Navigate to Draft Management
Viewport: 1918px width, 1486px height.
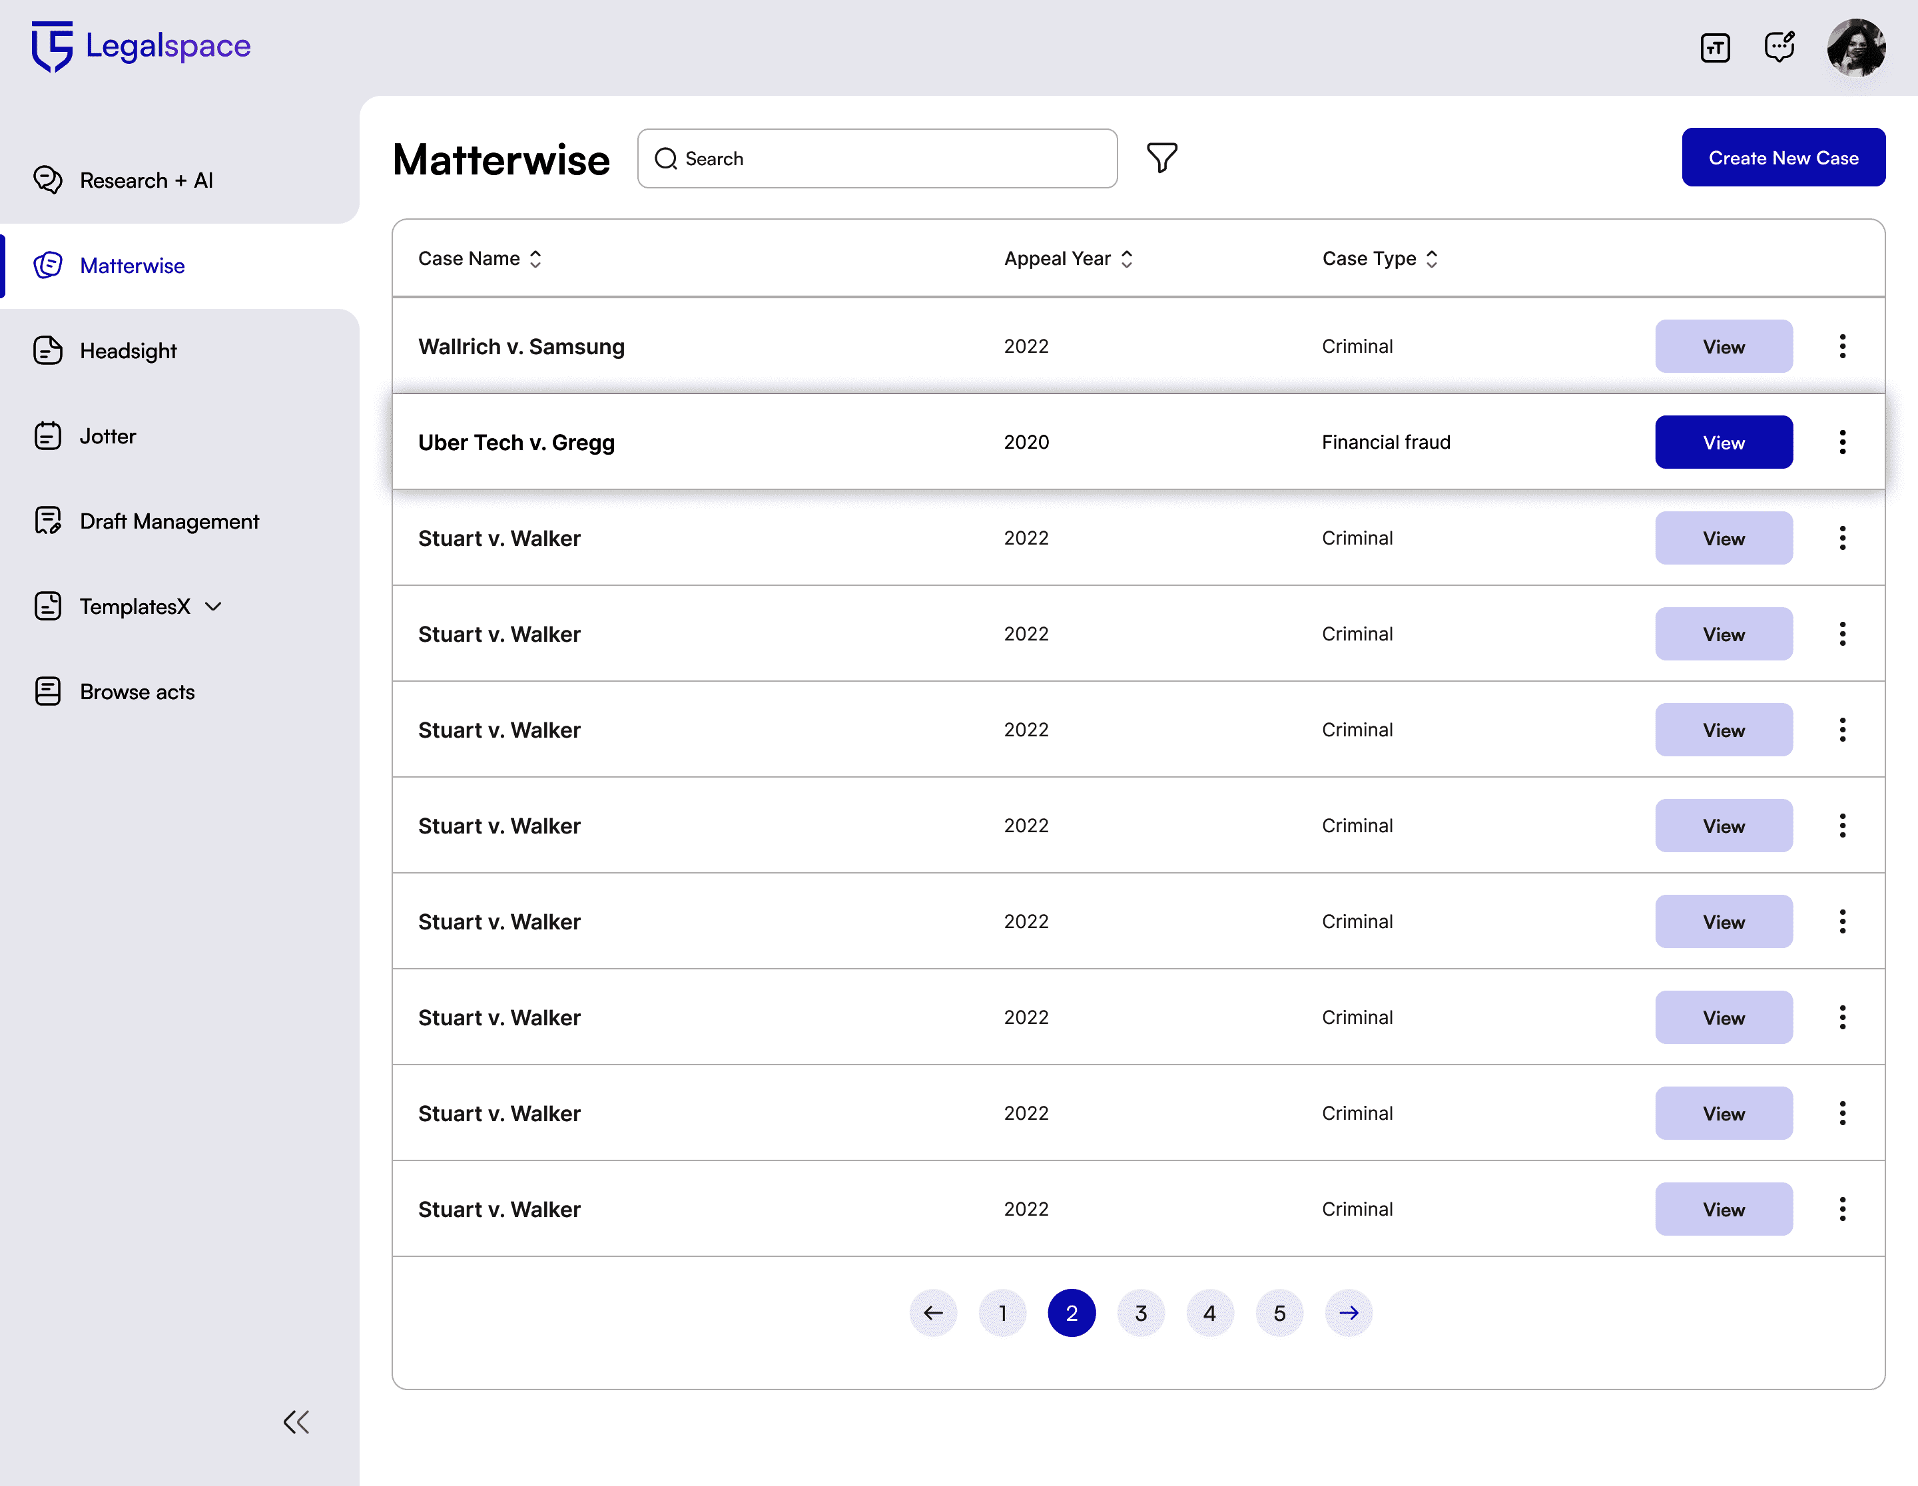coord(168,521)
